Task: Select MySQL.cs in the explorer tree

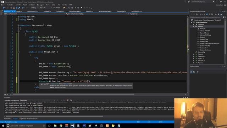Action: pyautogui.click(x=201, y=58)
